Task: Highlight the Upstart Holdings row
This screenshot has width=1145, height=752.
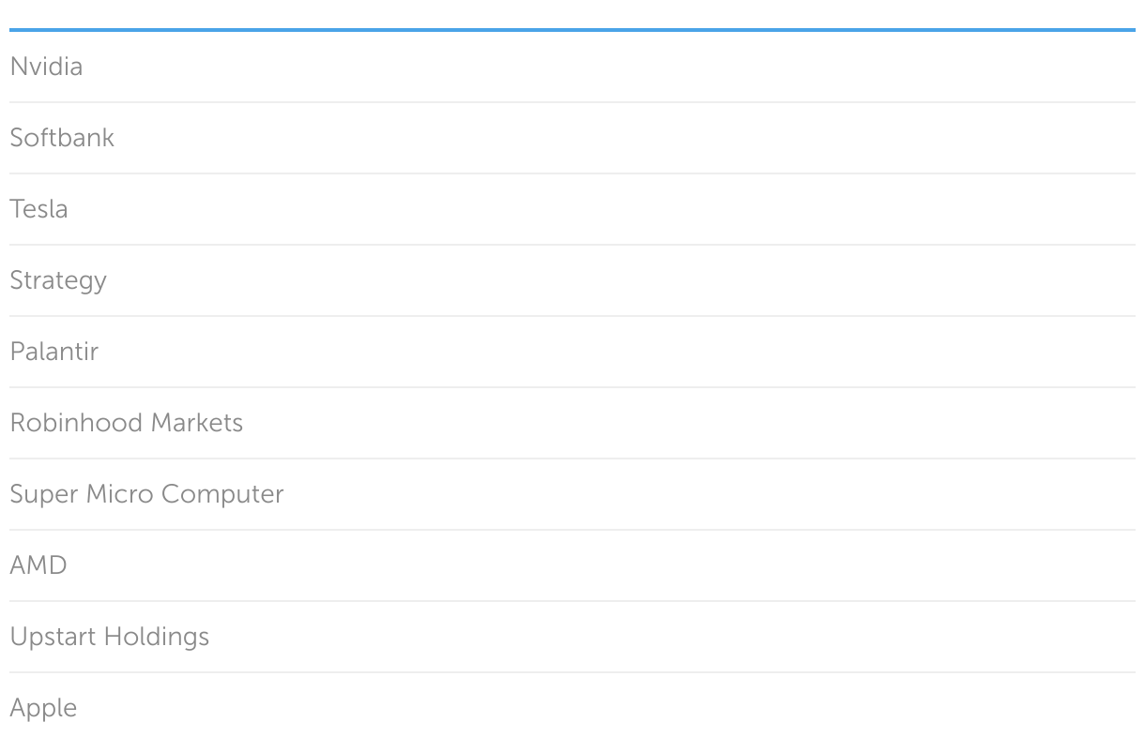Action: [x=572, y=637]
